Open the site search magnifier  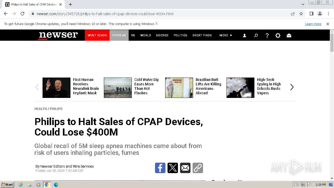256,36
